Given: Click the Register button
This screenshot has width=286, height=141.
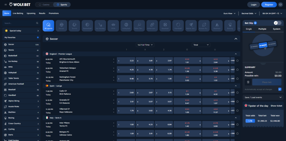Looking at the screenshot, I should coord(269,4).
